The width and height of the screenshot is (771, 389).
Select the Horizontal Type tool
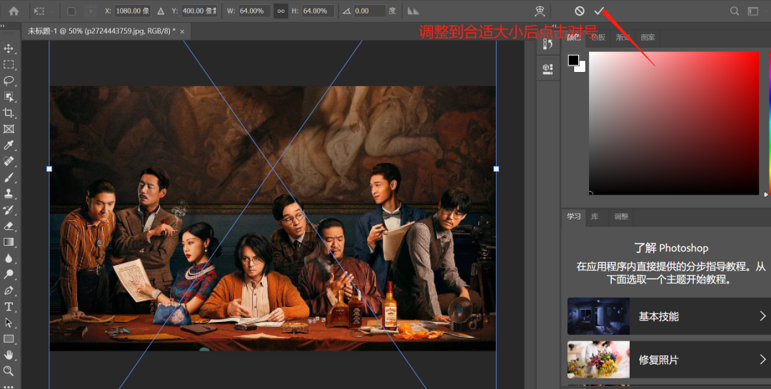coord(9,306)
